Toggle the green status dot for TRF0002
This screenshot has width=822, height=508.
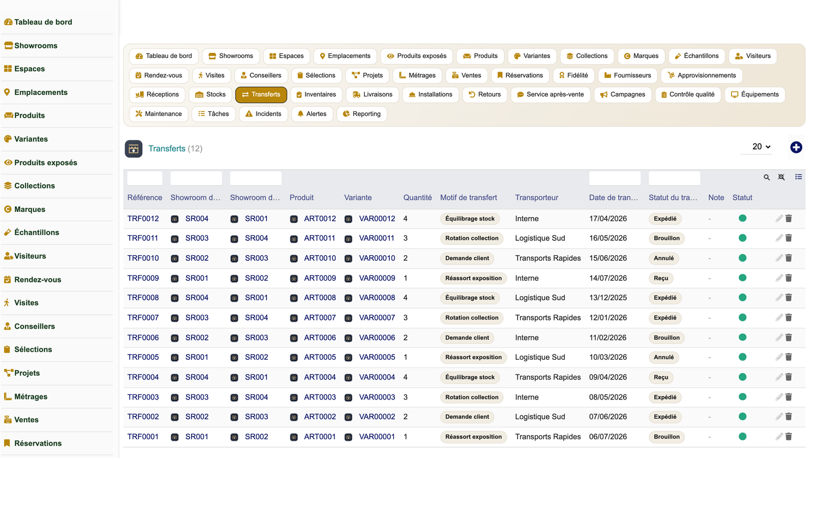tap(742, 417)
